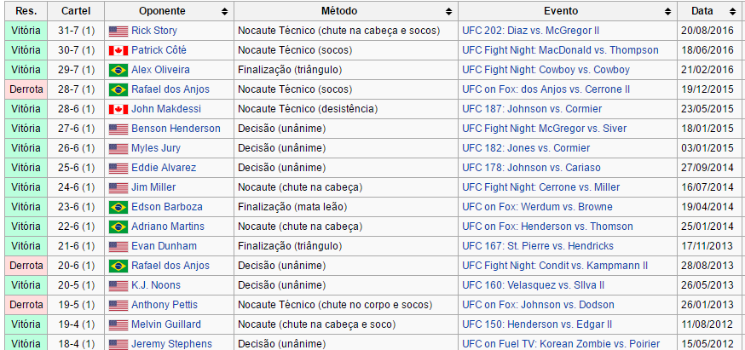Click the US flag beside Rick Story
This screenshot has width=745, height=350.
pyautogui.click(x=118, y=31)
